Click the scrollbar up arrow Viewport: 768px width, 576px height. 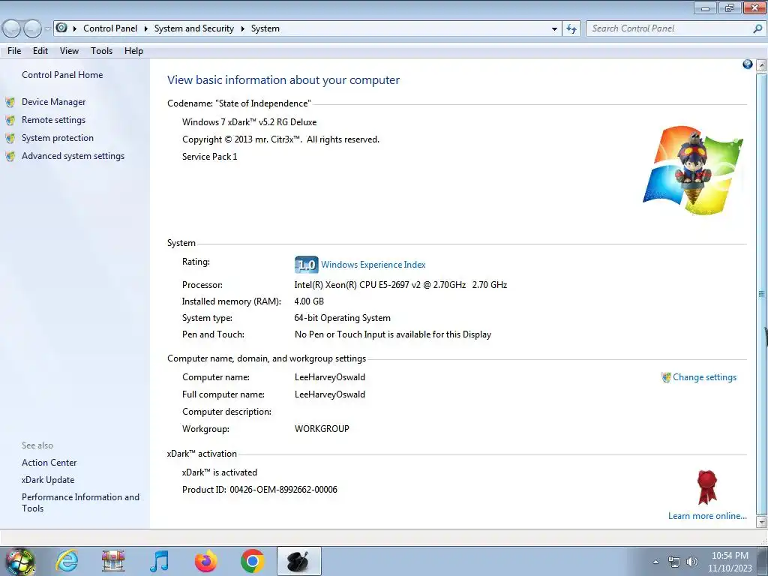click(762, 65)
